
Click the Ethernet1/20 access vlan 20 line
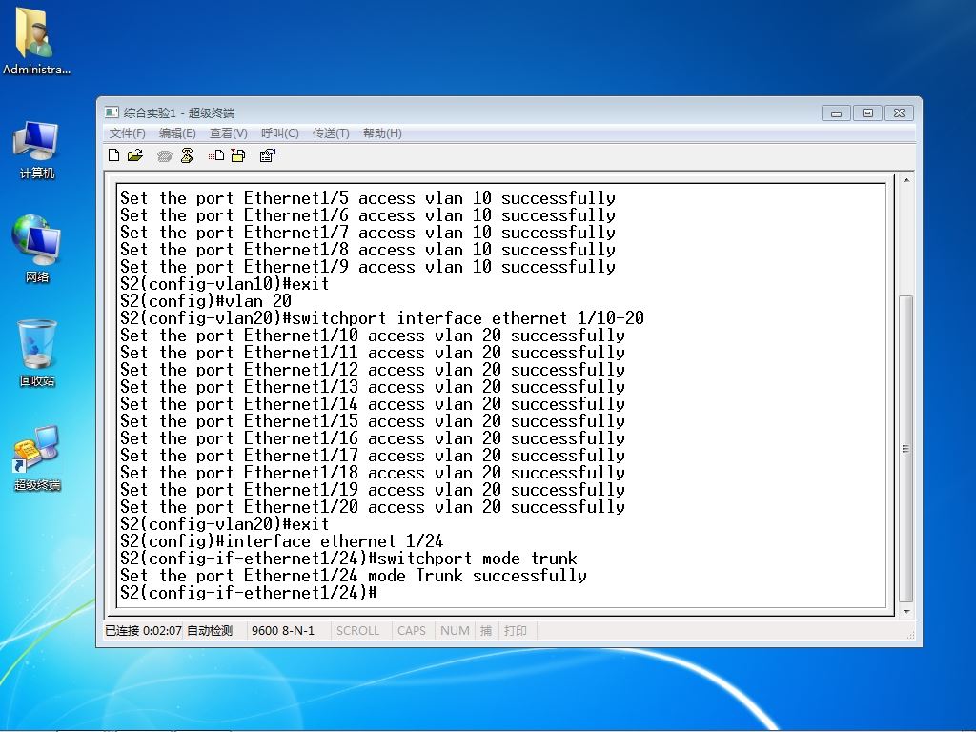click(x=373, y=507)
